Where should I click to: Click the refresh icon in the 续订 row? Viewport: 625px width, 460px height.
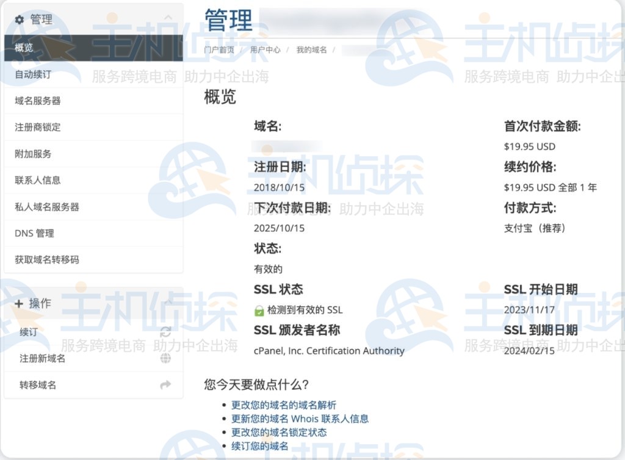(x=165, y=332)
